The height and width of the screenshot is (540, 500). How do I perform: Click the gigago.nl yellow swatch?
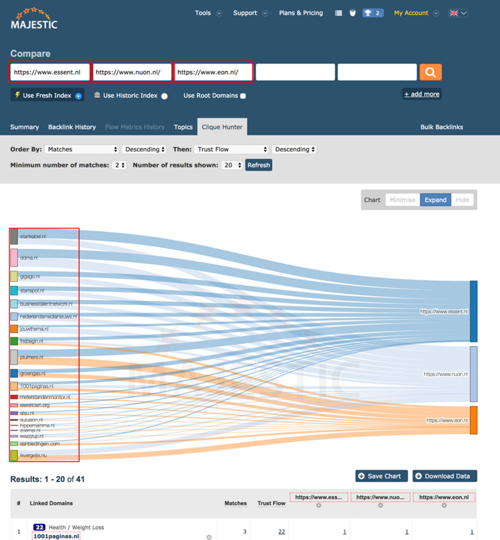[14, 276]
